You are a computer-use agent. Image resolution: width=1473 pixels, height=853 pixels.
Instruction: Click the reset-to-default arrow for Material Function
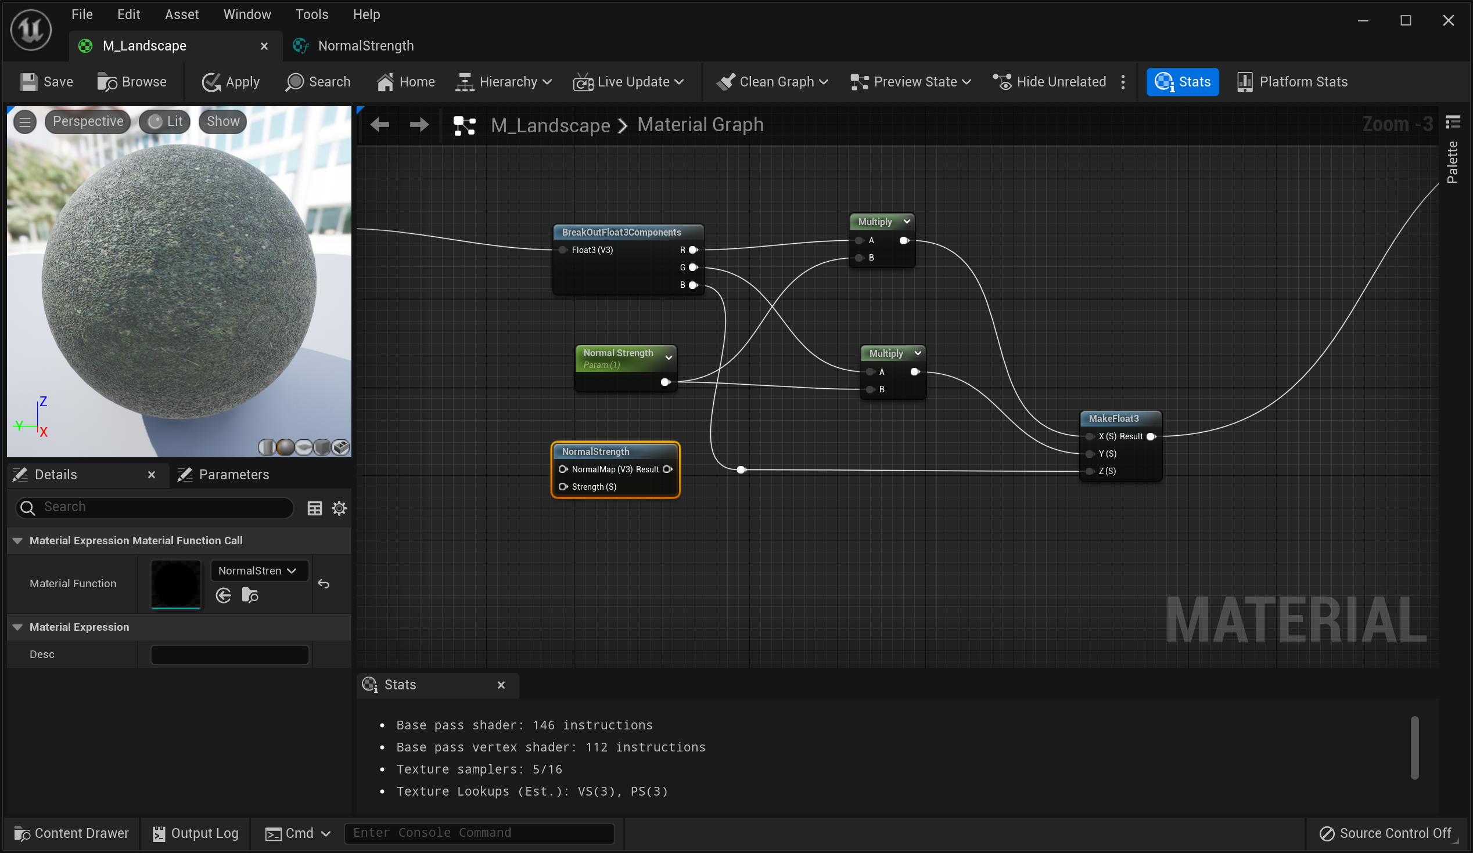324,584
